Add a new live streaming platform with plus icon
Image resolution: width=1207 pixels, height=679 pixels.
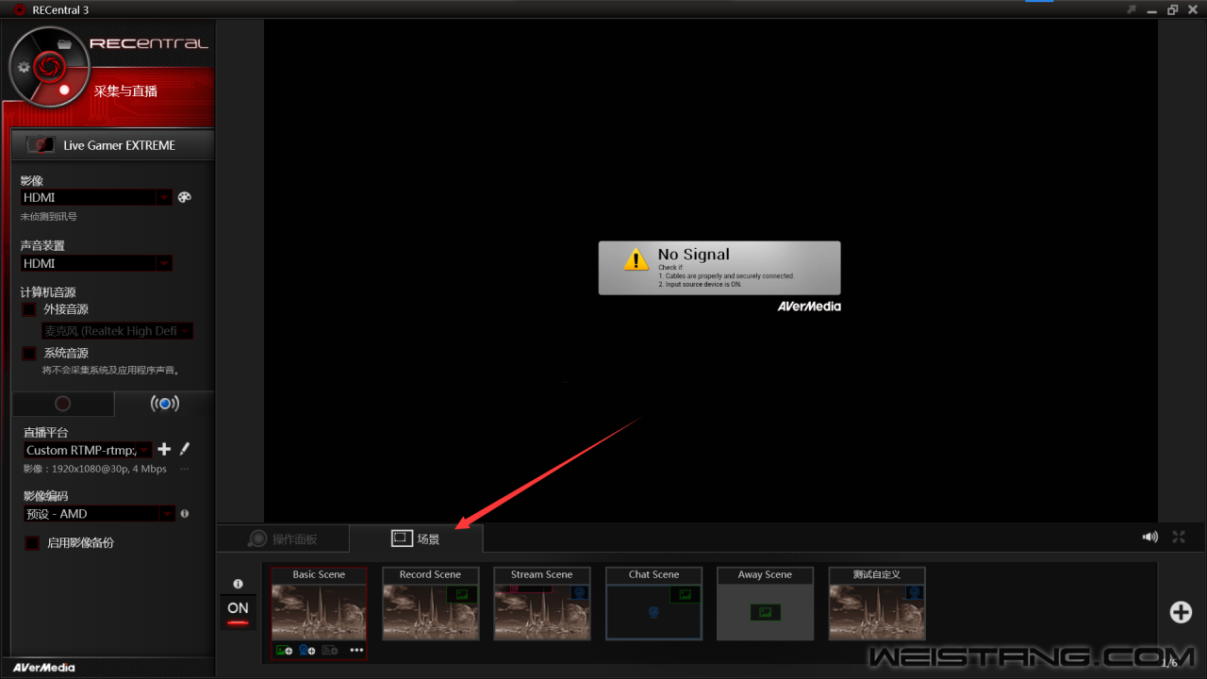[x=164, y=450]
